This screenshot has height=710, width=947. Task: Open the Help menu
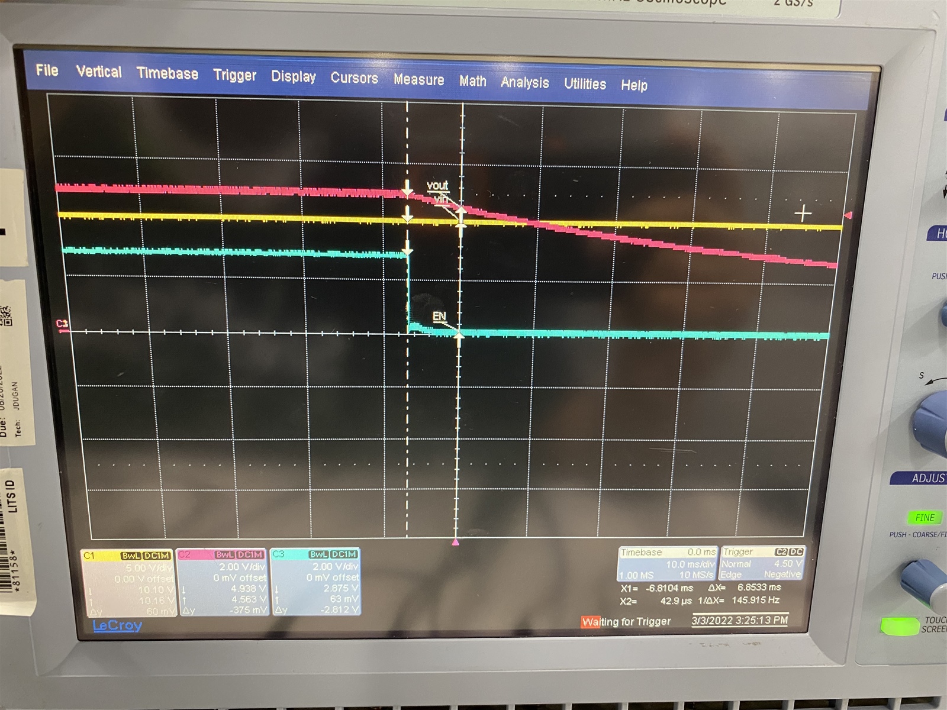pyautogui.click(x=634, y=86)
